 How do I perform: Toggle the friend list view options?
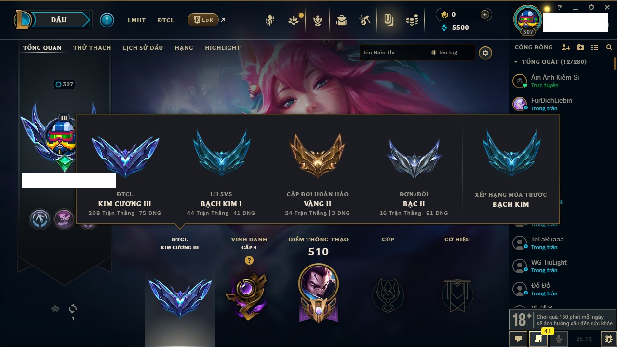595,47
